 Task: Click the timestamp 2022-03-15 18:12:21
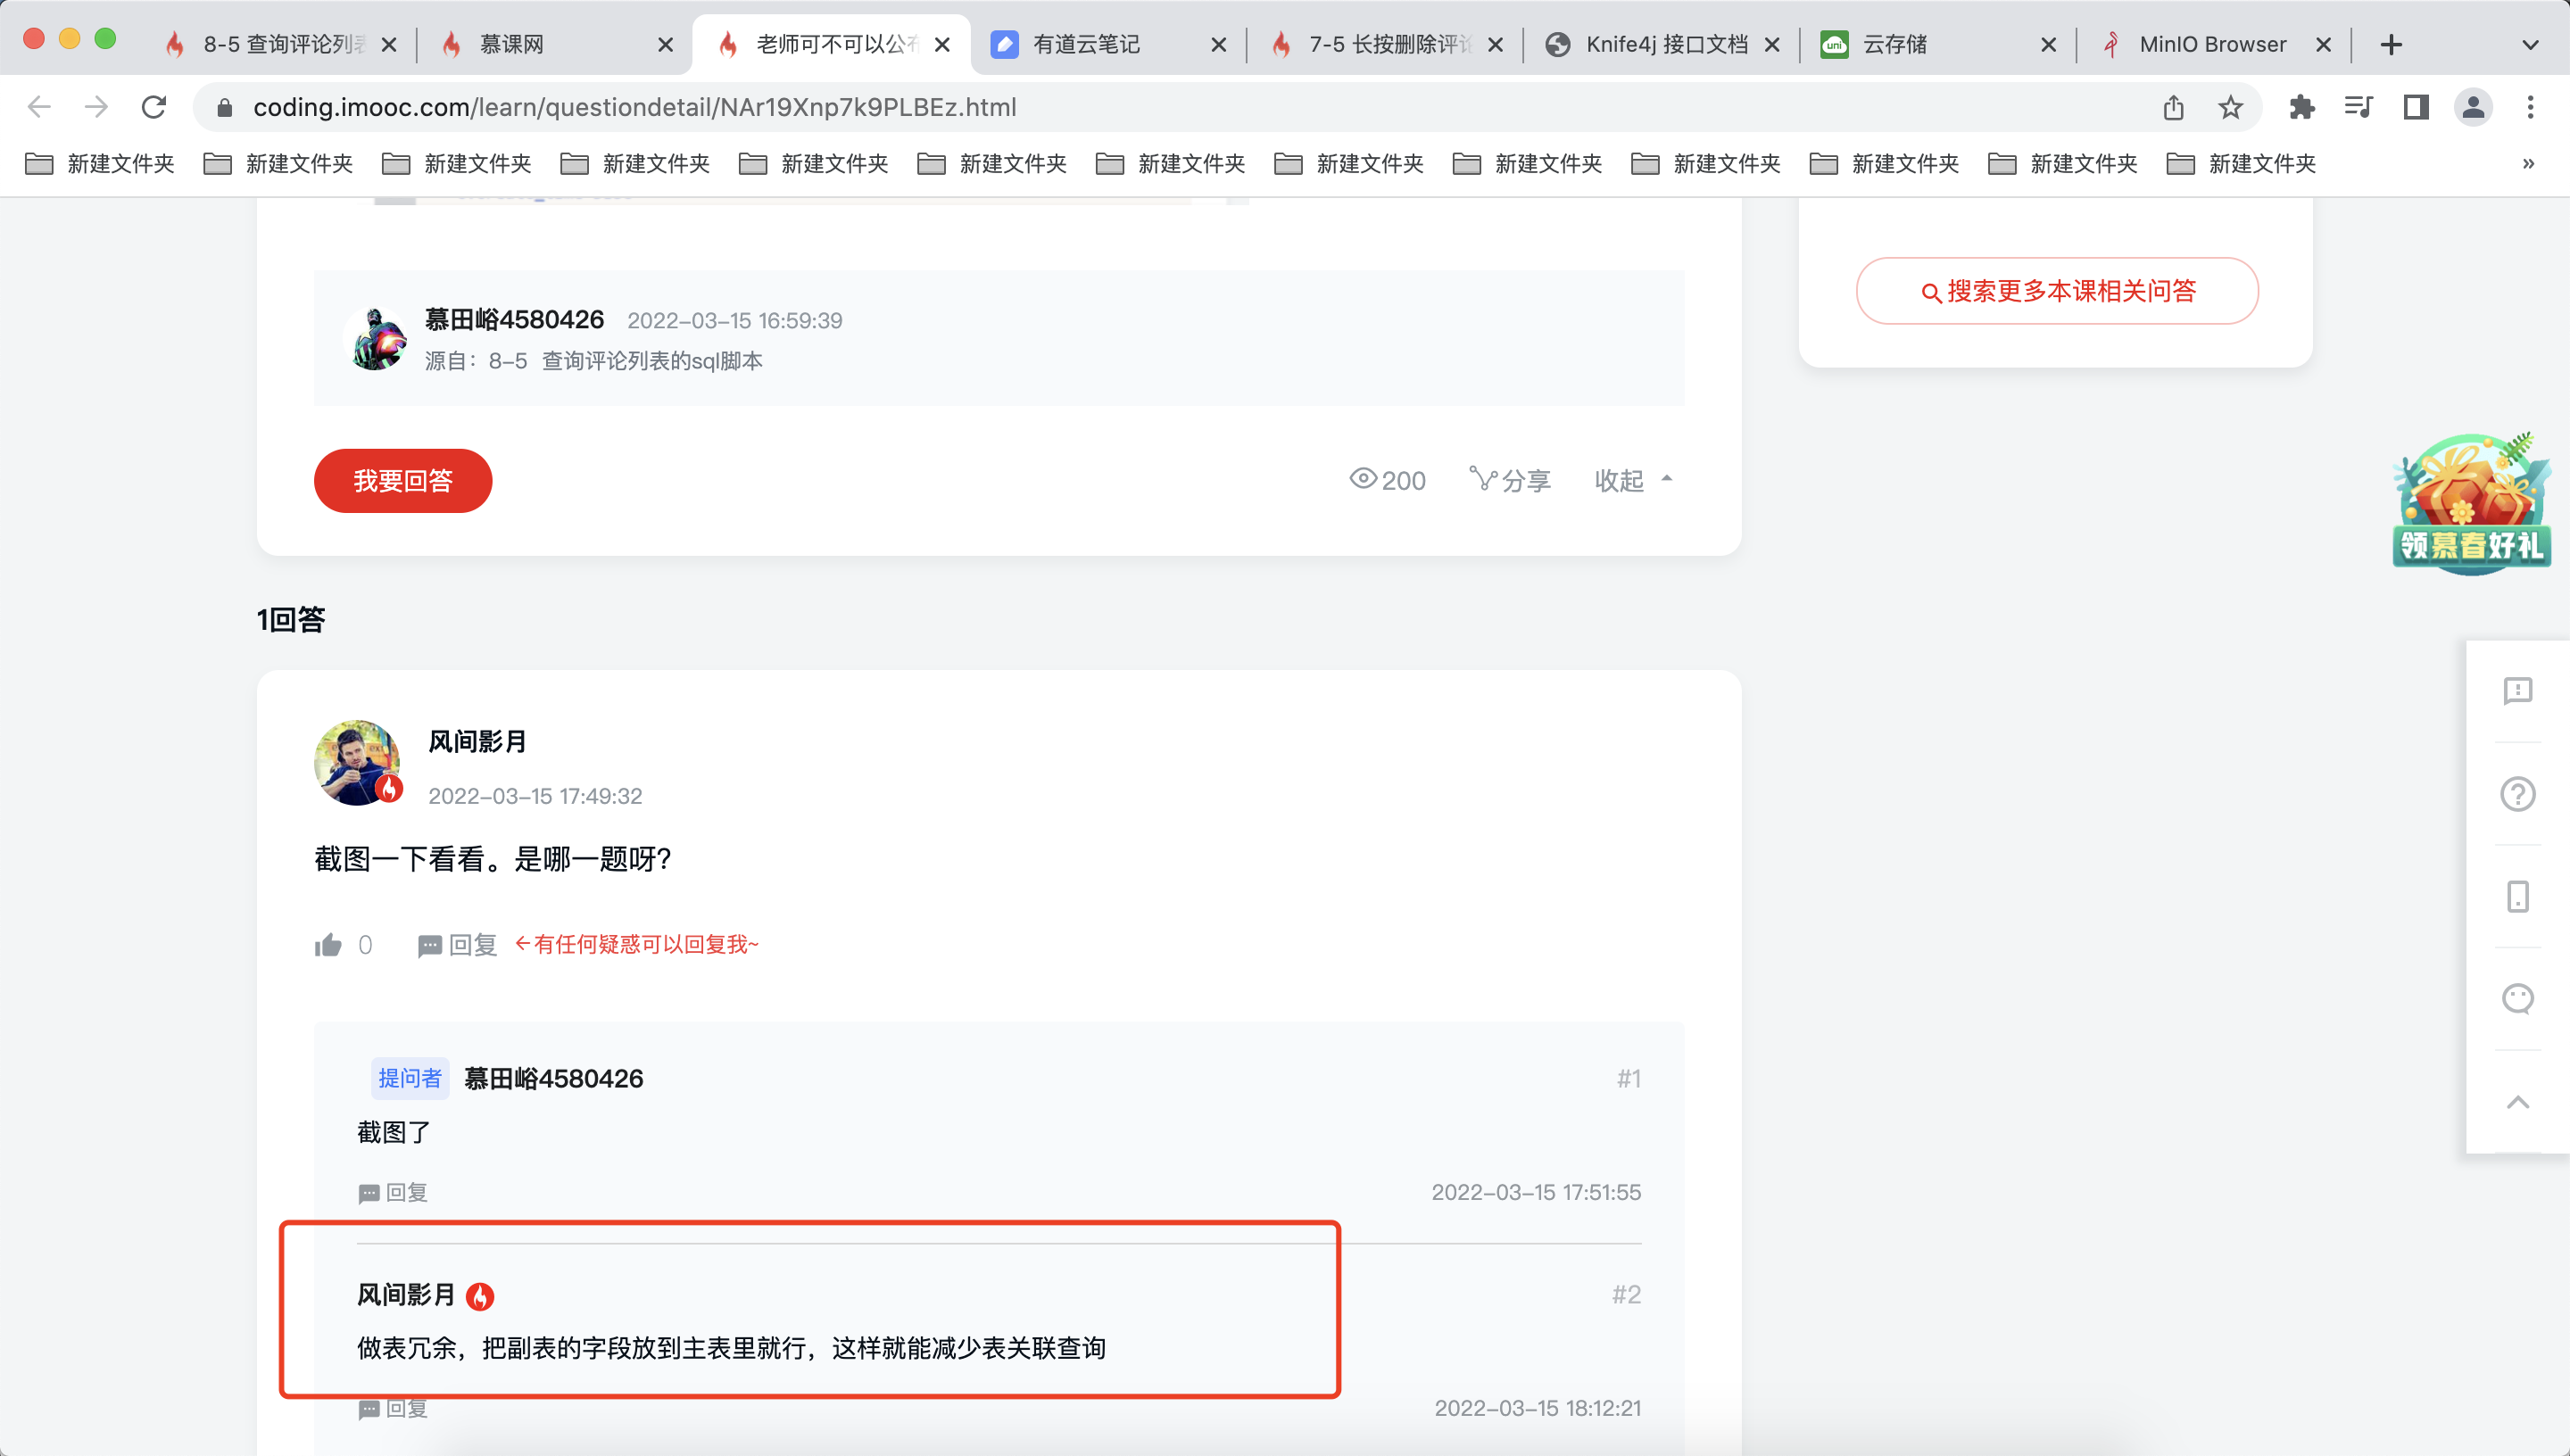(1537, 1408)
